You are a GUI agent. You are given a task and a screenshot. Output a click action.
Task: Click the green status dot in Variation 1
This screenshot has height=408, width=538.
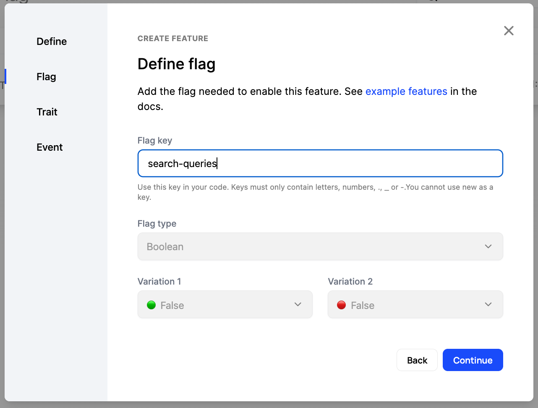151,305
